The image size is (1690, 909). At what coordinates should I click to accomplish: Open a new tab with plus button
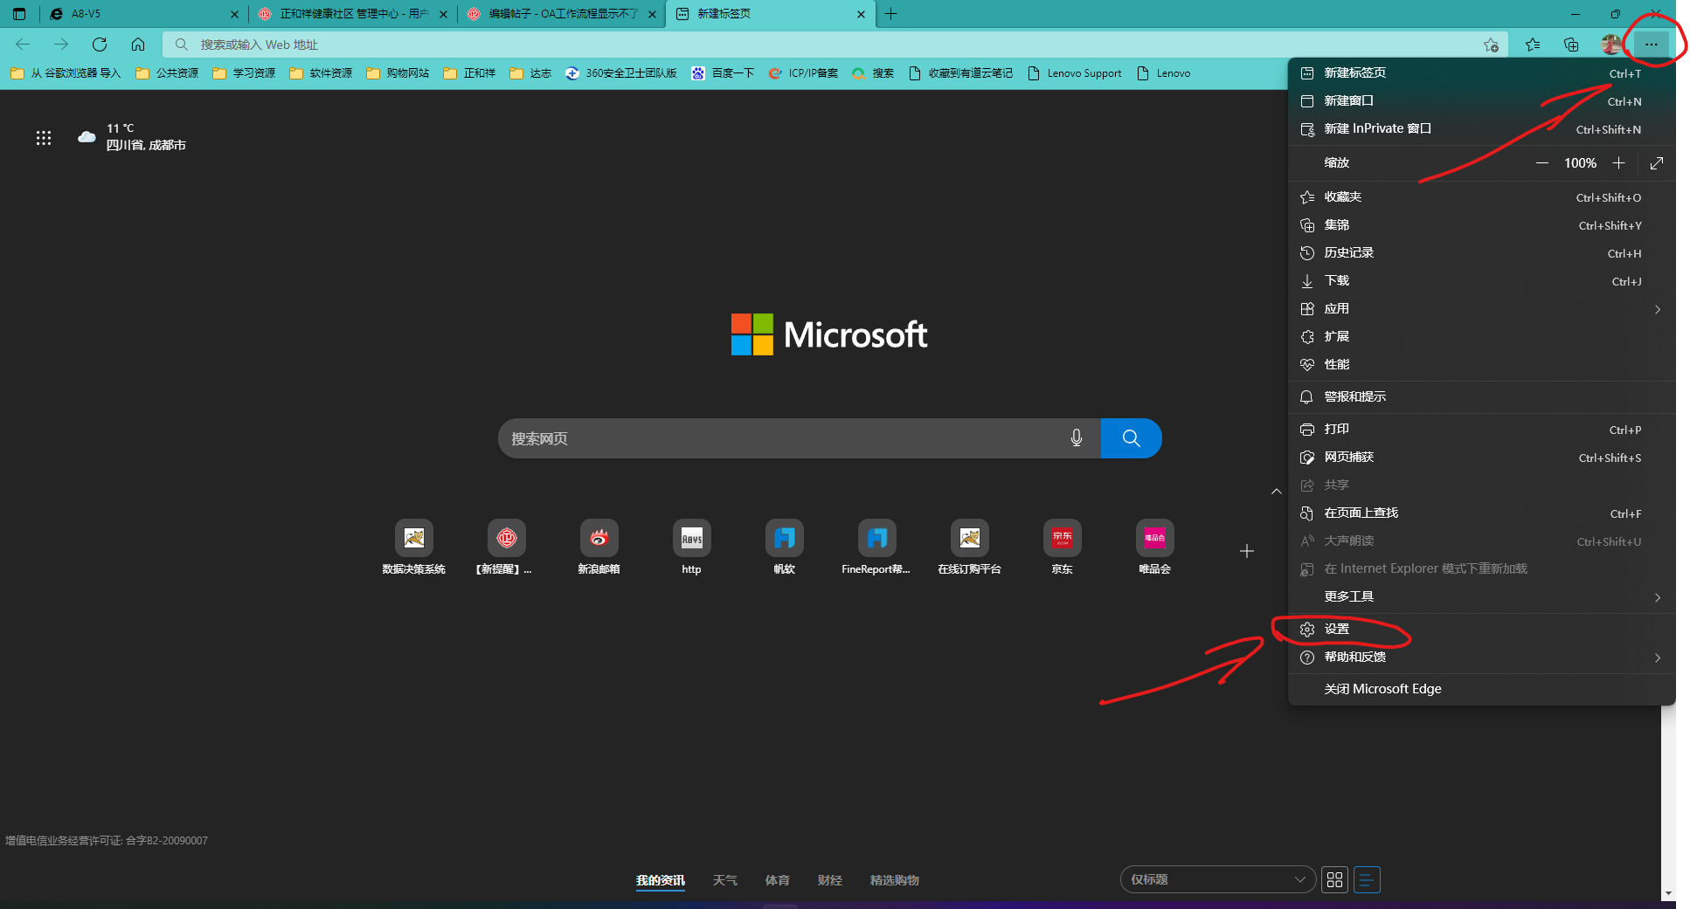point(890,14)
